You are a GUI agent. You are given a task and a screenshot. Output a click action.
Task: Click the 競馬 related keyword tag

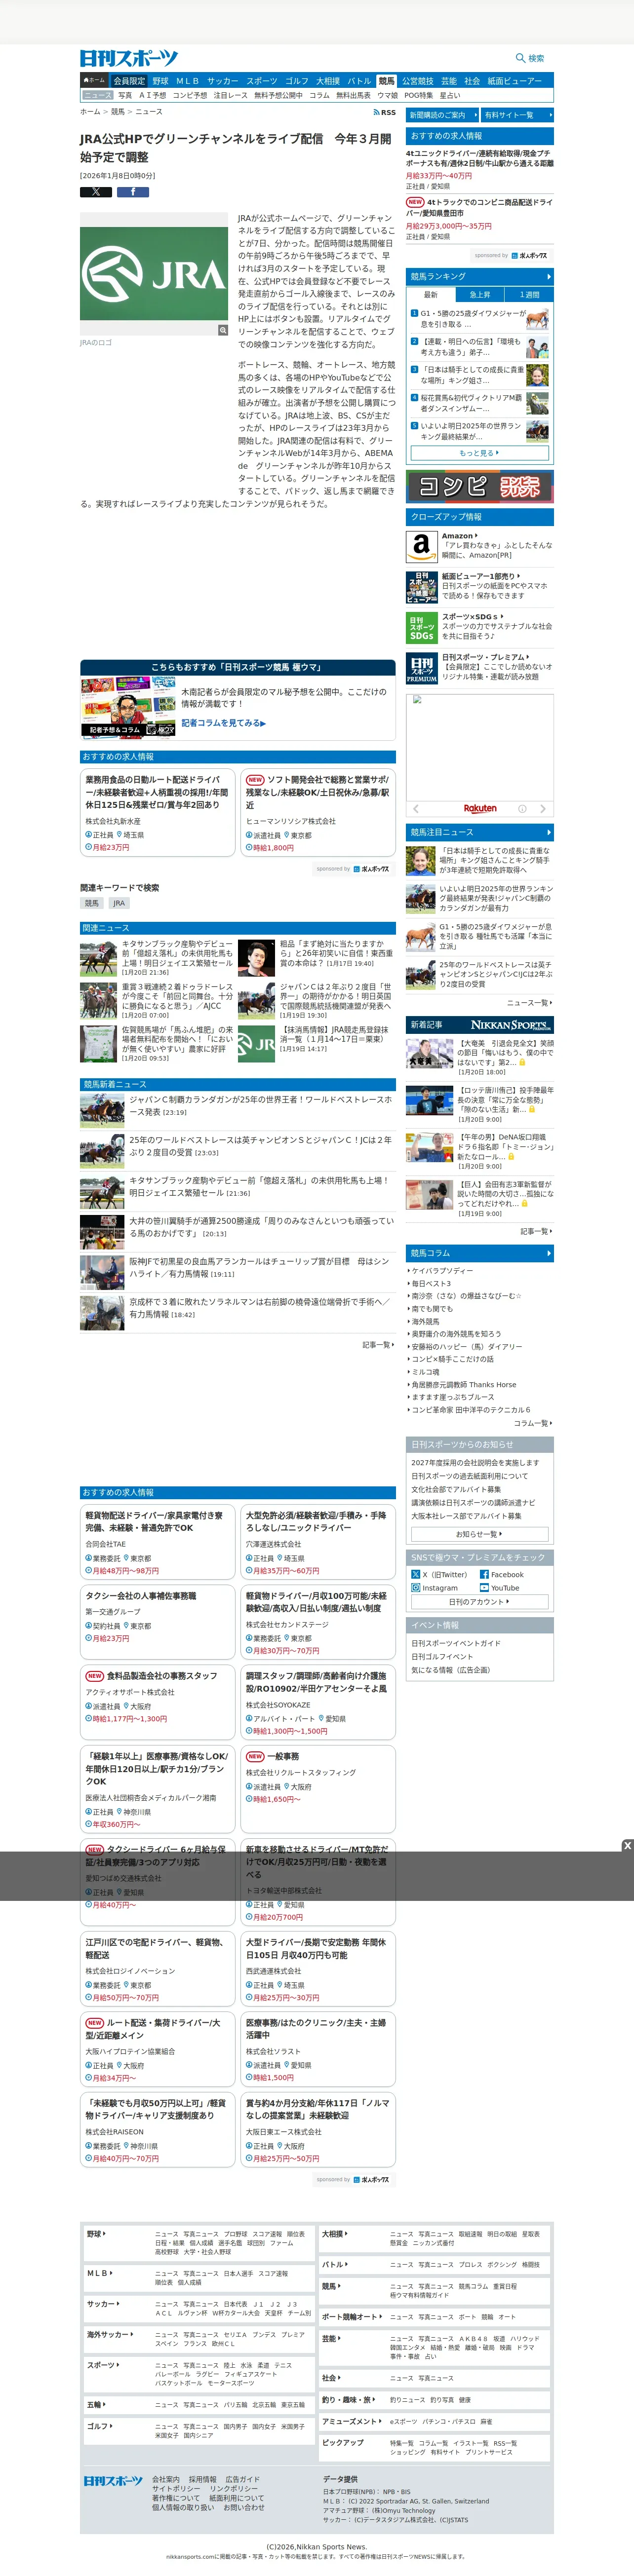click(92, 903)
